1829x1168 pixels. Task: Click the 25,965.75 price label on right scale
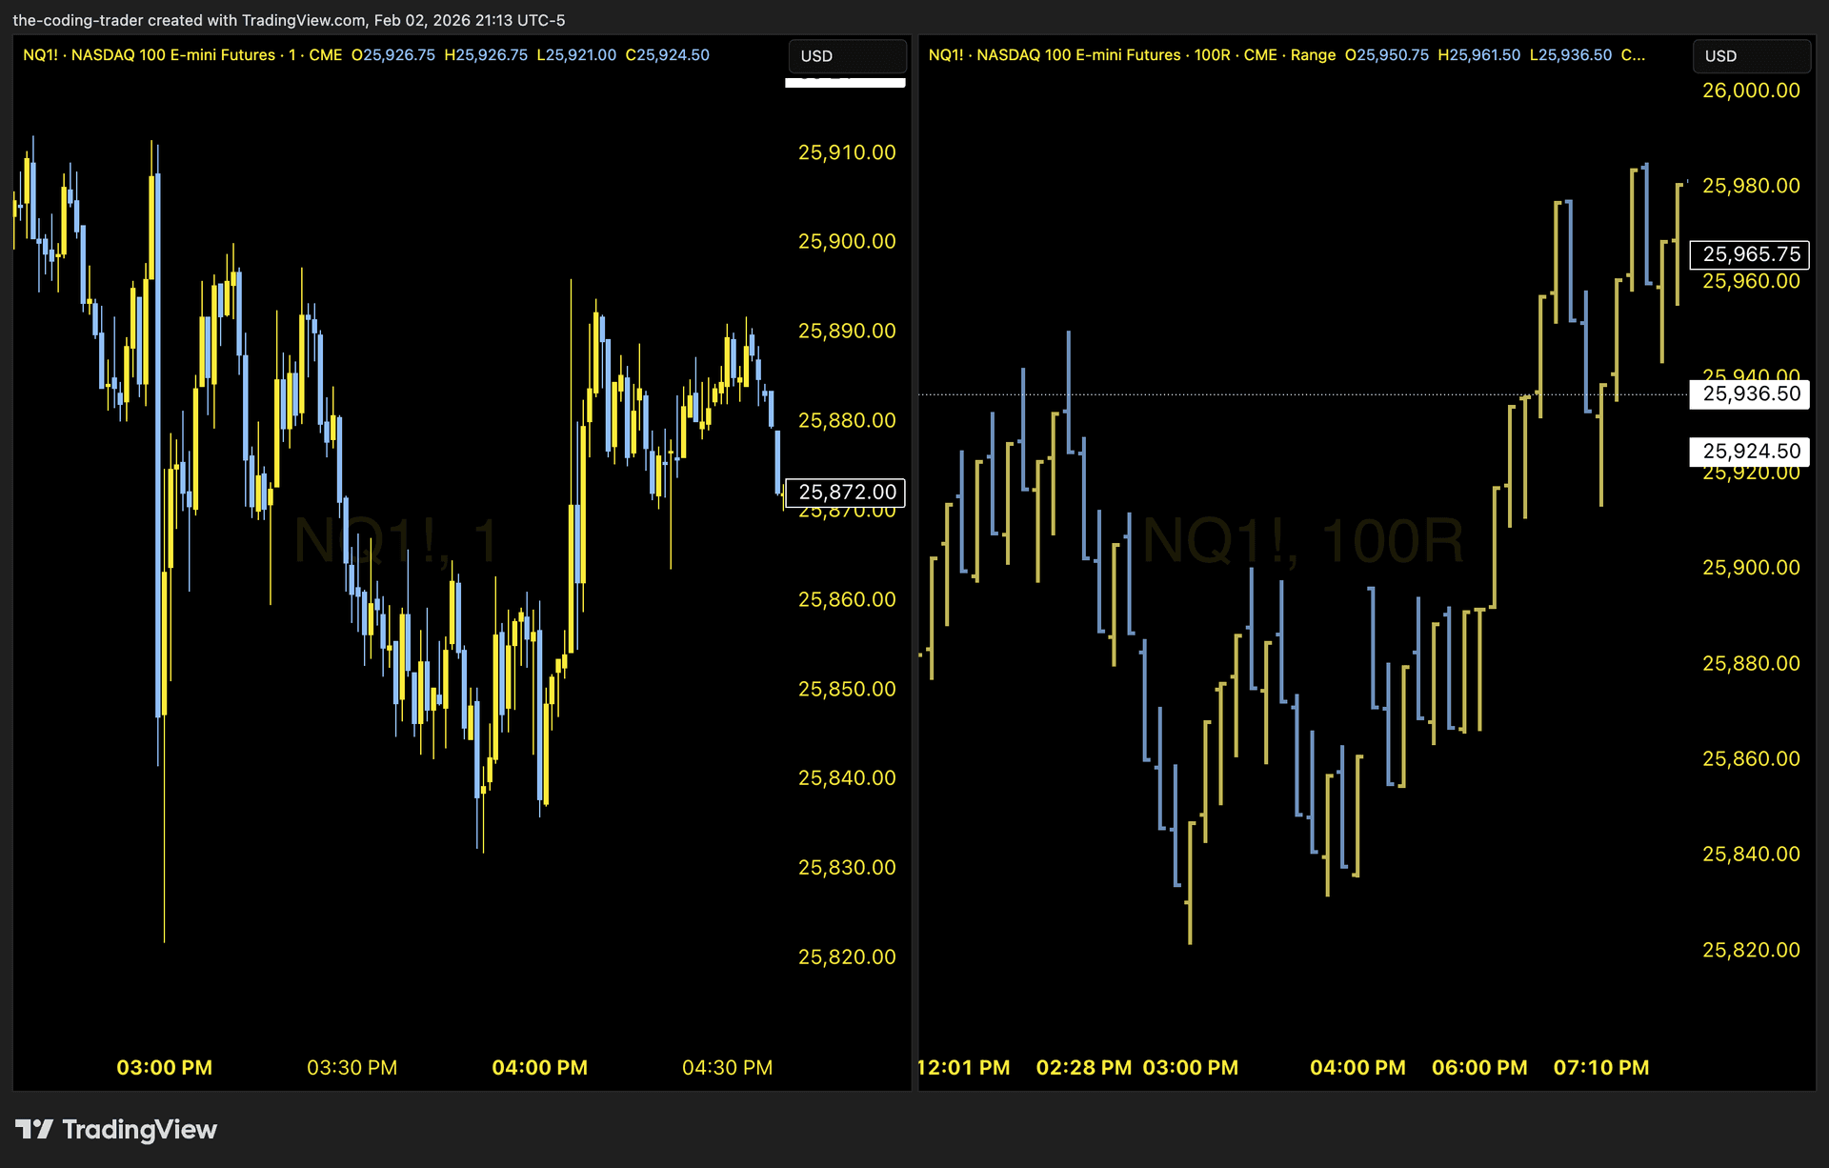[x=1749, y=254]
